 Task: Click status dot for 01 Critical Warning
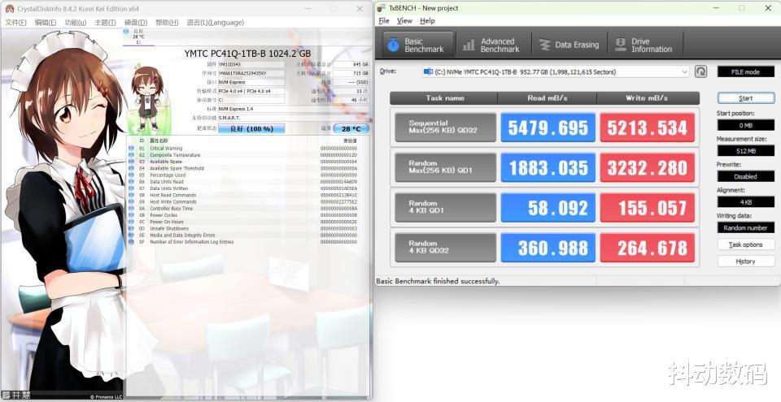131,149
